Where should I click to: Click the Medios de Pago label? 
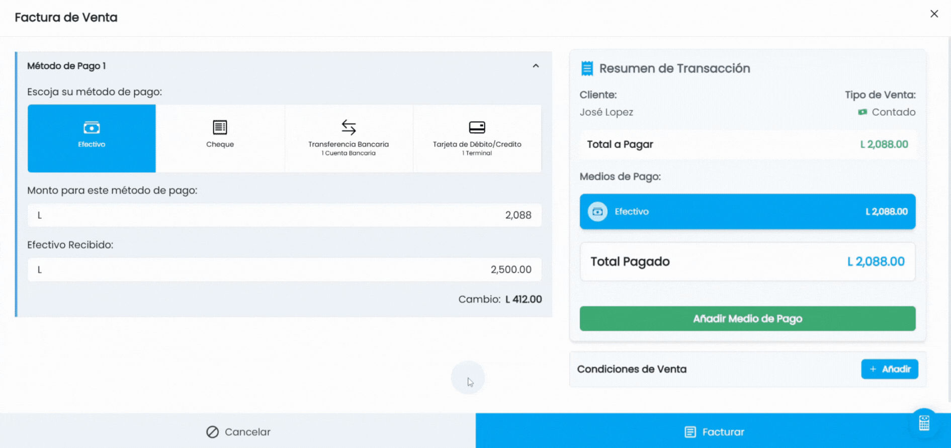tap(620, 176)
